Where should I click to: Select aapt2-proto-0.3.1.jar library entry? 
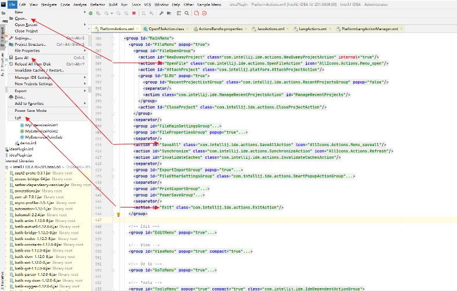click(x=32, y=173)
